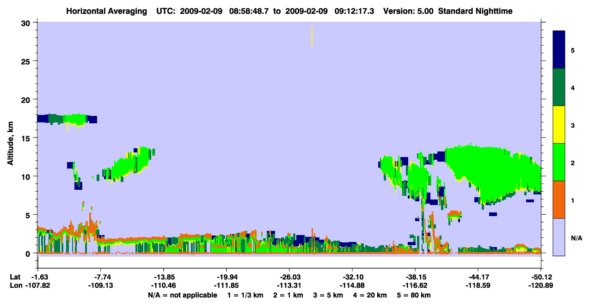
Task: Click the orange colorbar segment labeled 1
Action: pos(559,199)
